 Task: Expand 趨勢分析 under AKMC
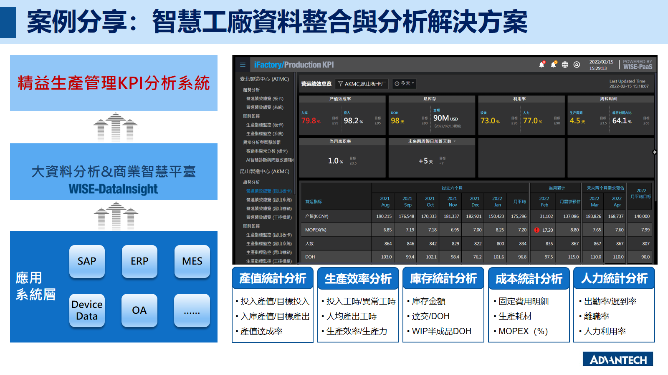coord(251,182)
